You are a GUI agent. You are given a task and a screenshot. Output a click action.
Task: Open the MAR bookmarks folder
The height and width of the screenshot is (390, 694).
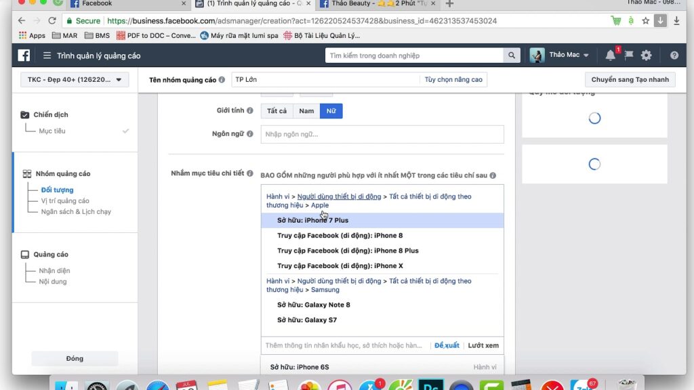(x=64, y=35)
